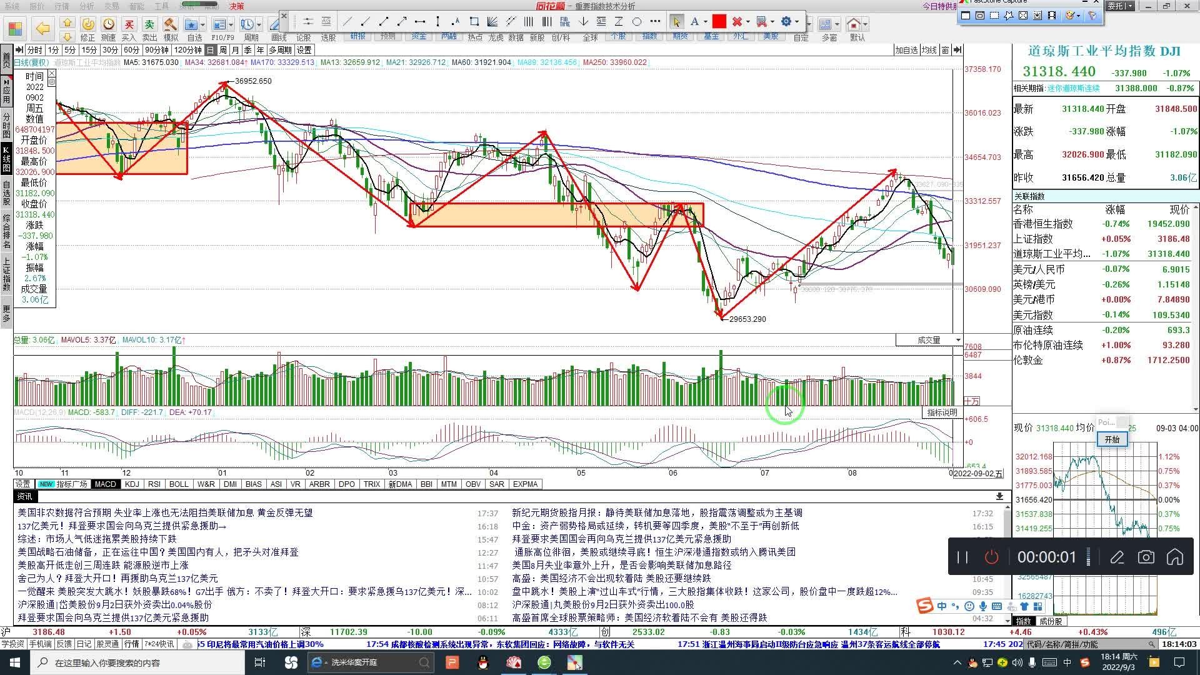This screenshot has height=675, width=1200.
Task: Select the arrow pointer tool in drawing toolbar
Action: tap(676, 22)
